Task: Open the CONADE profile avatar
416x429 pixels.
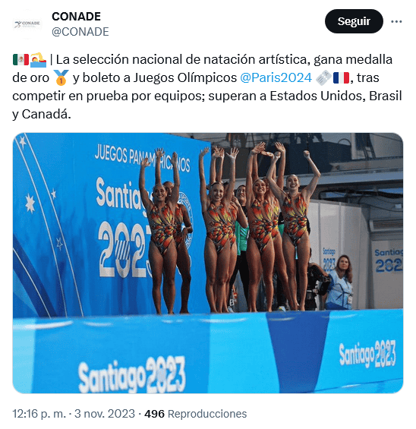Action: 27,24
